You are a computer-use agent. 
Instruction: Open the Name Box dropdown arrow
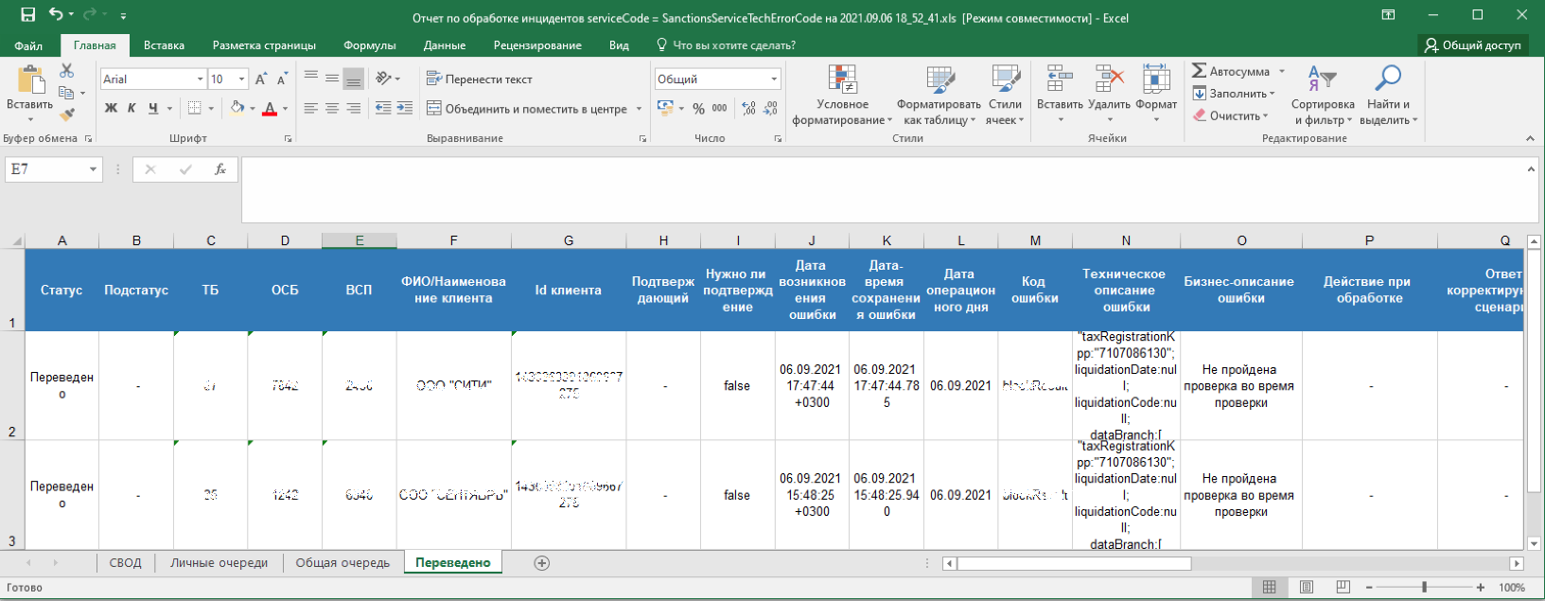93,169
